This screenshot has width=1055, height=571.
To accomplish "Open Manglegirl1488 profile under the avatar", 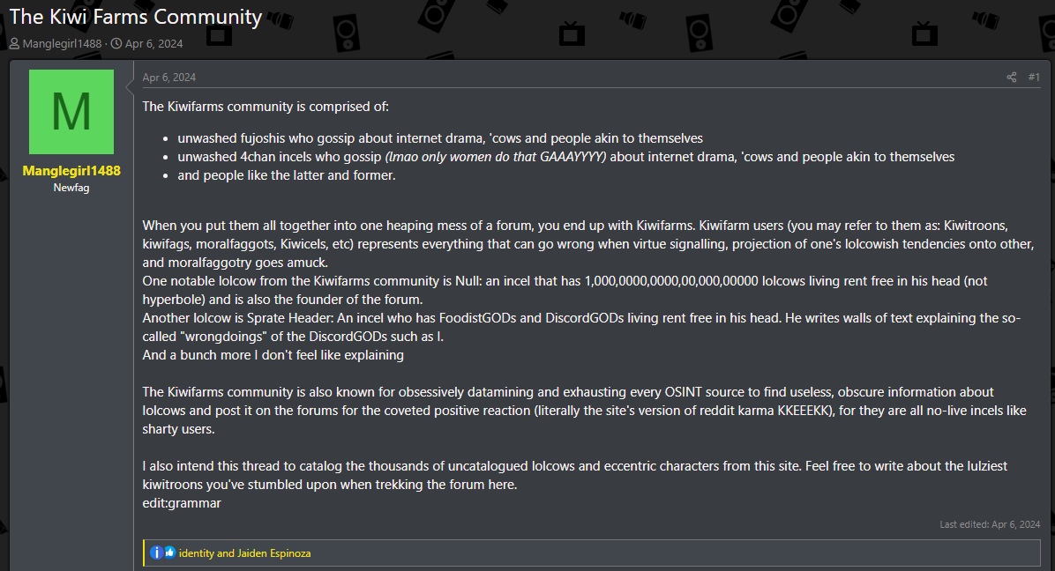I will tap(71, 171).
